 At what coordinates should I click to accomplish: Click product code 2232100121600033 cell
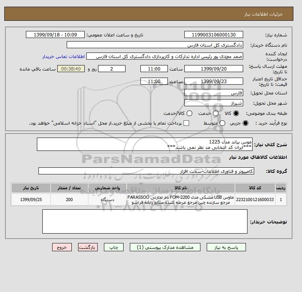255,200
